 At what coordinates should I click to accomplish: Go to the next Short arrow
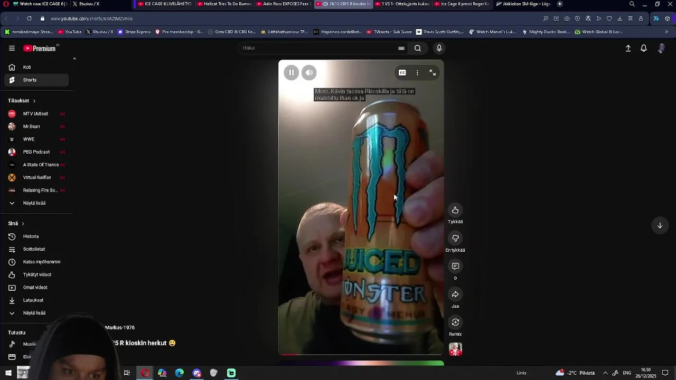click(x=660, y=225)
